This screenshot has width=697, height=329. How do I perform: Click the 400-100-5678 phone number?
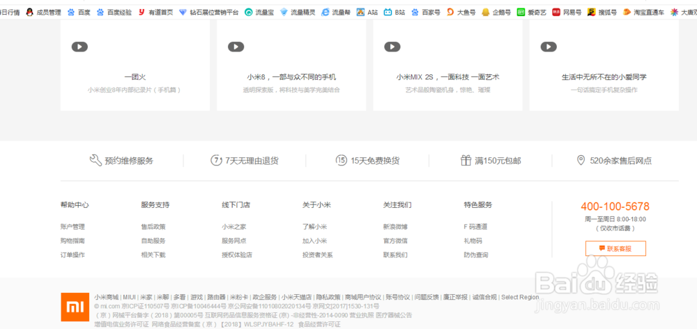[x=615, y=207]
